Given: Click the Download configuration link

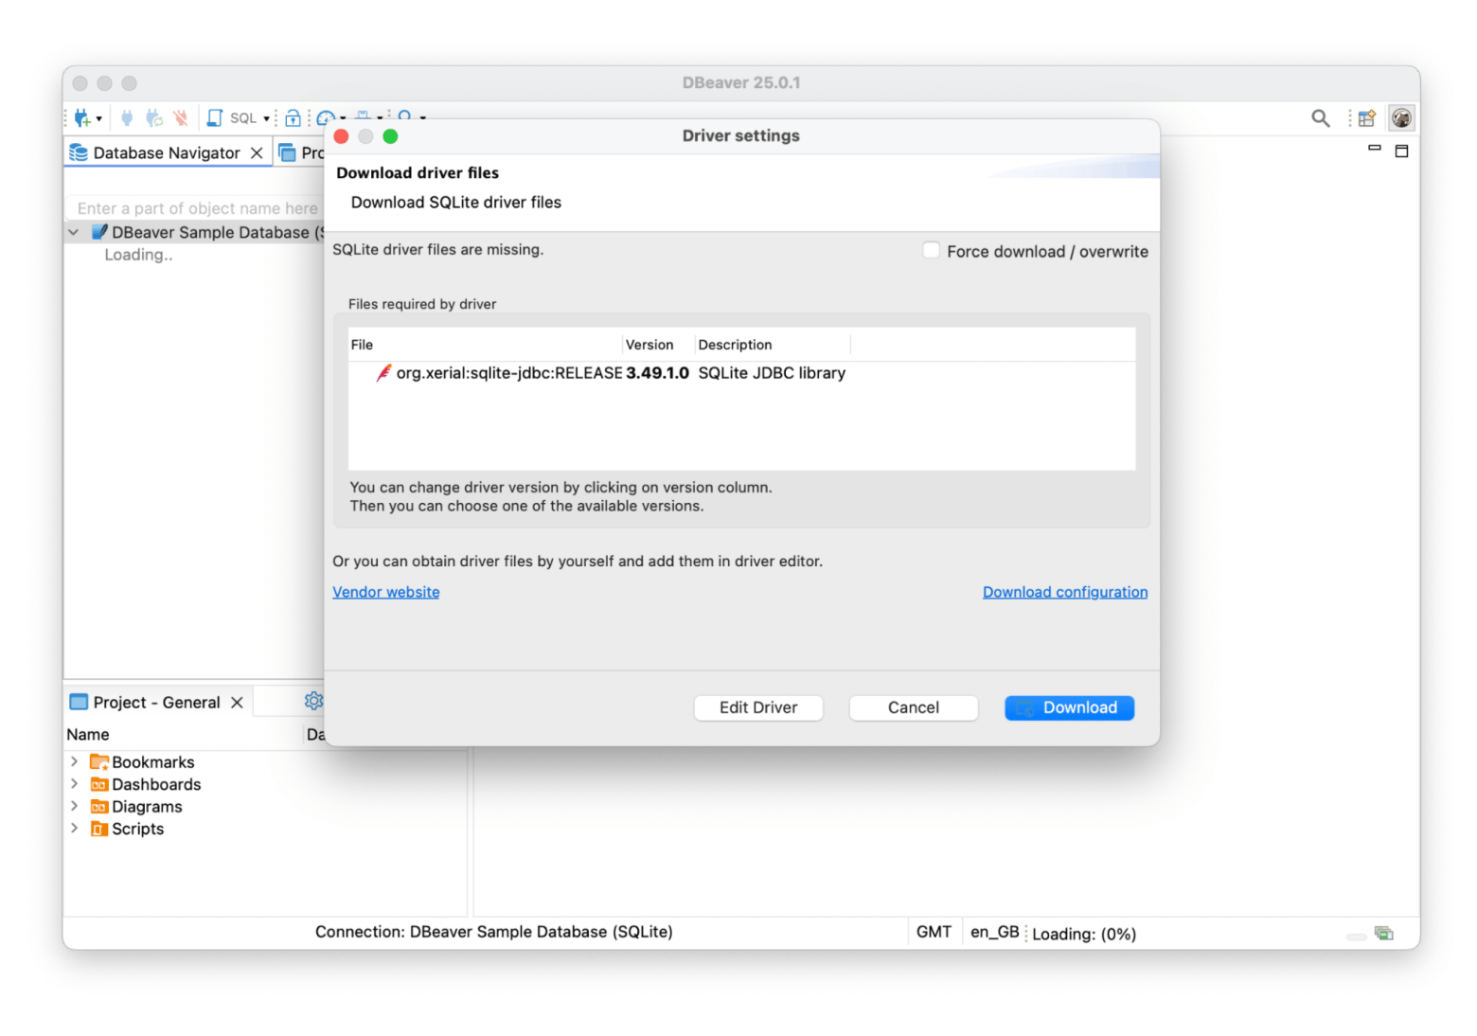Looking at the screenshot, I should [1064, 592].
